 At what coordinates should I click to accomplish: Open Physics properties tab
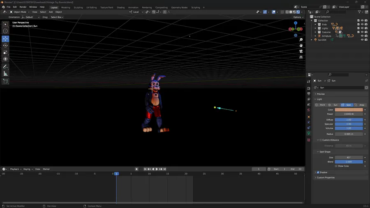[x=309, y=122]
